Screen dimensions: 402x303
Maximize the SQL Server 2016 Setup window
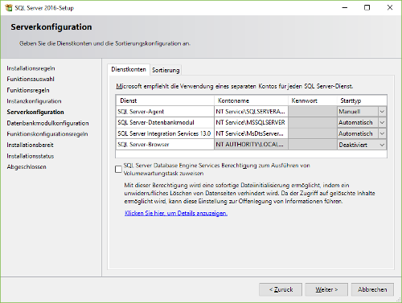367,7
